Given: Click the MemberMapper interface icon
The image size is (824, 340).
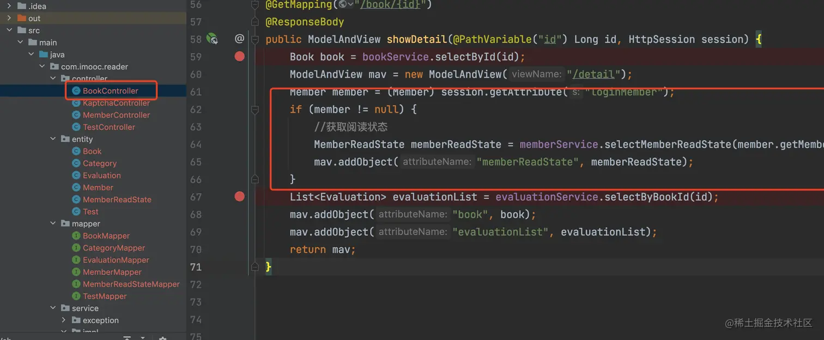Looking at the screenshot, I should [76, 272].
